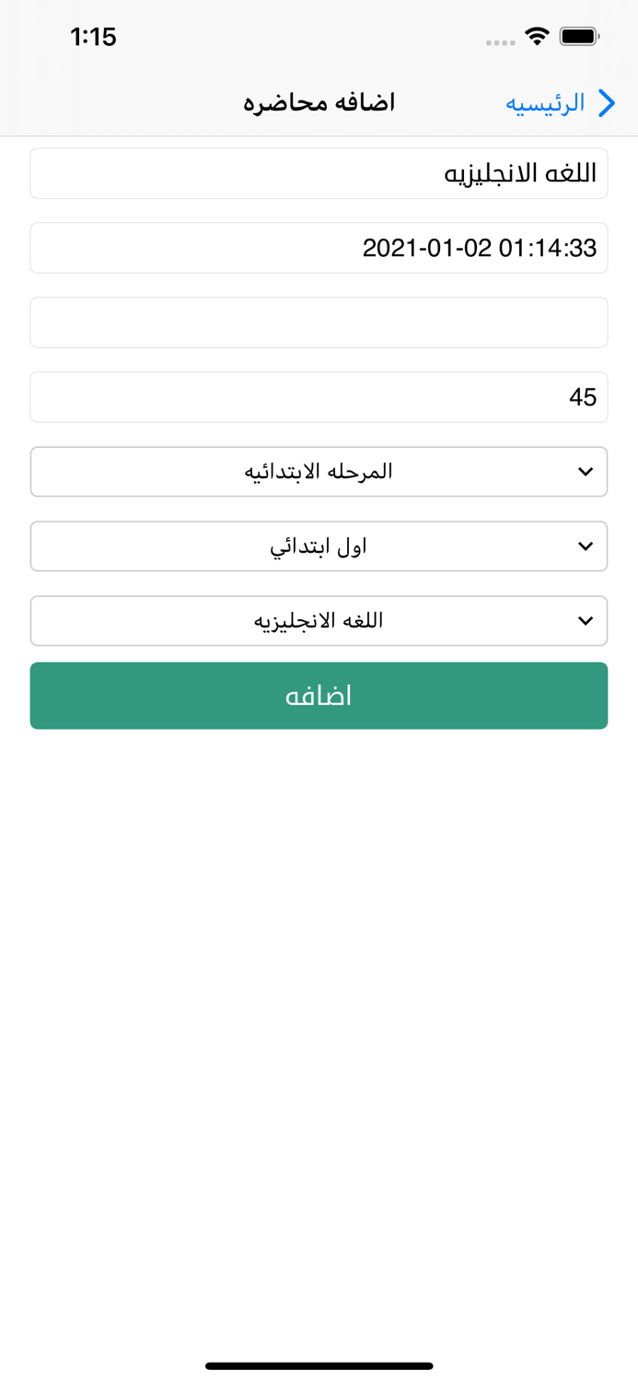This screenshot has height=1382, width=638.
Task: Click the arrow on المرحله الابتدائيه dropdown
Action: pyautogui.click(x=586, y=472)
